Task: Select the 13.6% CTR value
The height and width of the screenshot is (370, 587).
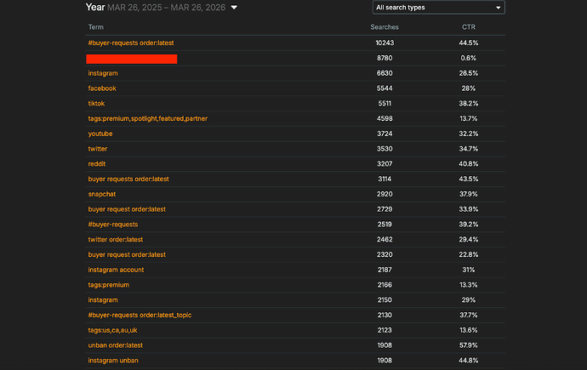Action: click(x=469, y=330)
